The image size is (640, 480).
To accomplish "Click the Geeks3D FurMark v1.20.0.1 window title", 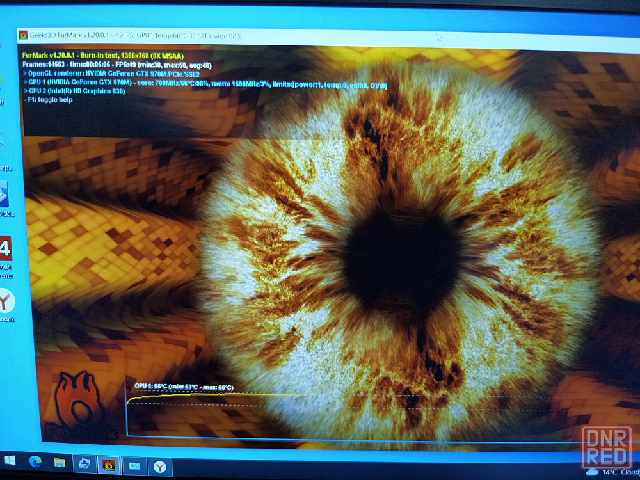I will [136, 35].
